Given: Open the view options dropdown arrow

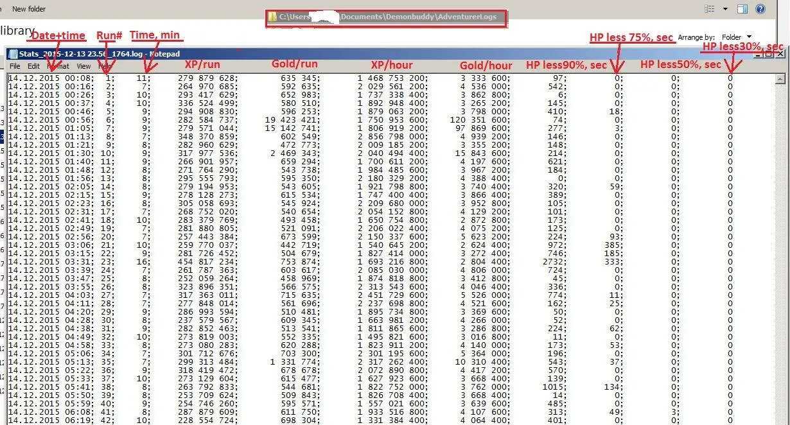Looking at the screenshot, I should click(x=725, y=9).
